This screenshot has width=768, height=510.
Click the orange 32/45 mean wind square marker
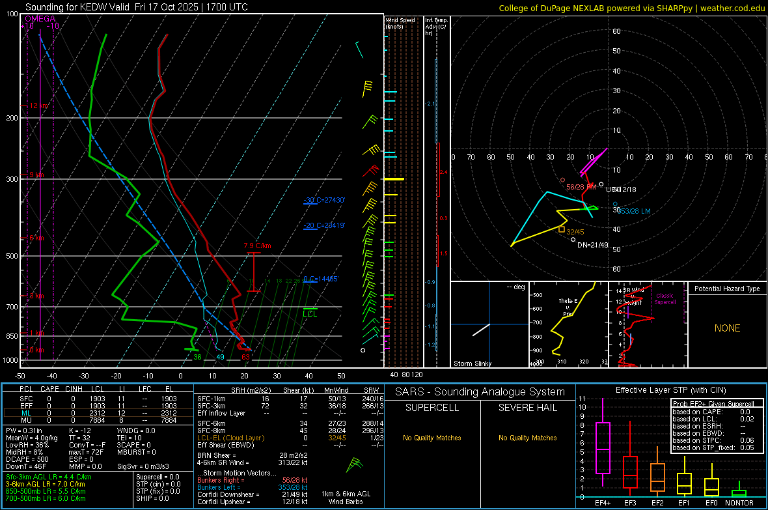coord(561,229)
